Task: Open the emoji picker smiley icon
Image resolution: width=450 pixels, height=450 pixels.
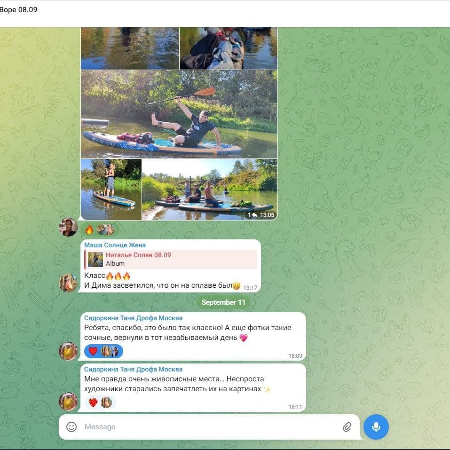Action: tap(71, 427)
